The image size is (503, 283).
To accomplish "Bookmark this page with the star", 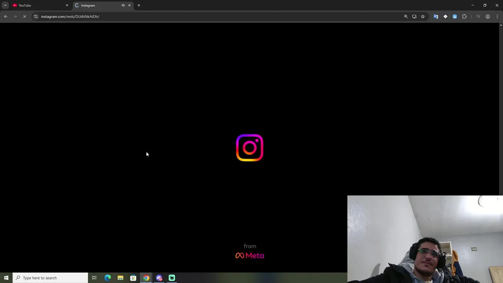I will pos(423,17).
